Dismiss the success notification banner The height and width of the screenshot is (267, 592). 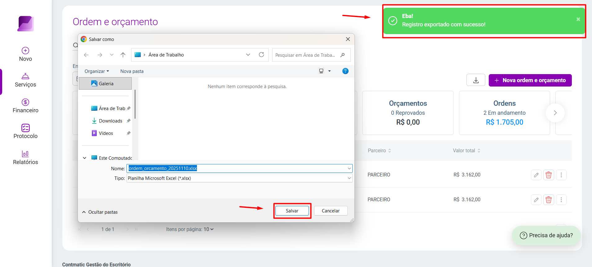coord(578,19)
